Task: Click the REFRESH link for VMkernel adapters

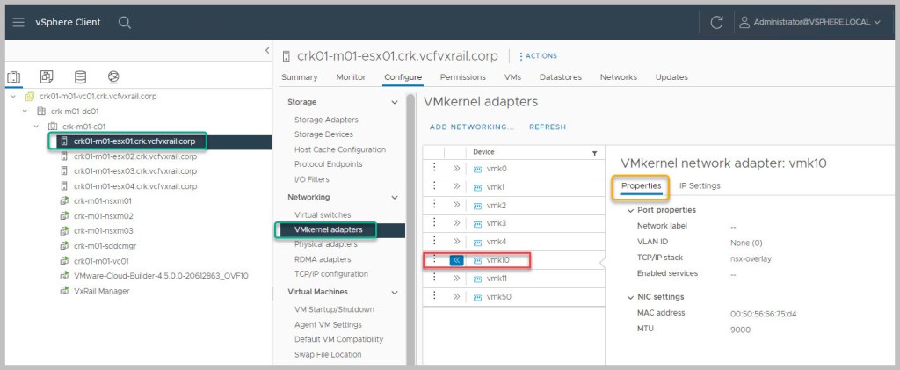Action: [x=547, y=127]
